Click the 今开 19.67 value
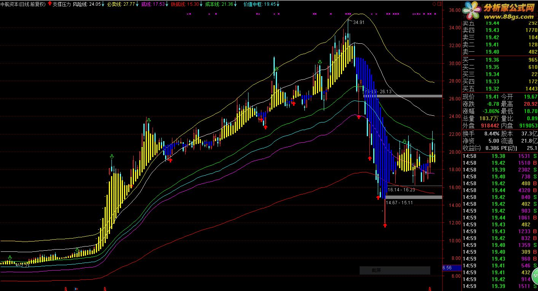Image resolution: width=538 pixels, height=291 pixels. point(530,97)
